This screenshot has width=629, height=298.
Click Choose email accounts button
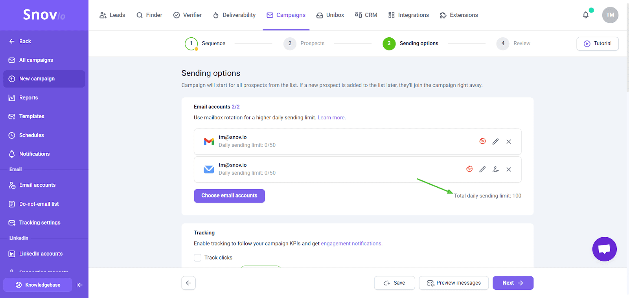coord(229,196)
